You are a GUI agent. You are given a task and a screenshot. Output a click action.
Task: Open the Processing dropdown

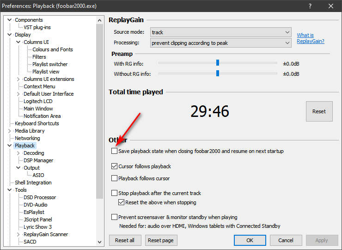220,43
